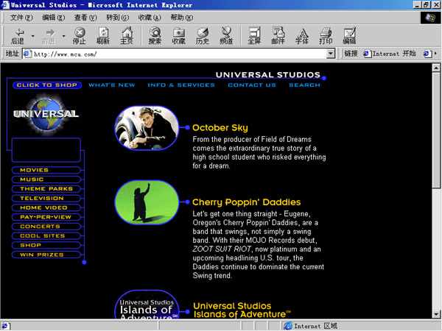Open the 转到(G) menu
The width and height of the screenshot is (442, 331).
[x=118, y=18]
